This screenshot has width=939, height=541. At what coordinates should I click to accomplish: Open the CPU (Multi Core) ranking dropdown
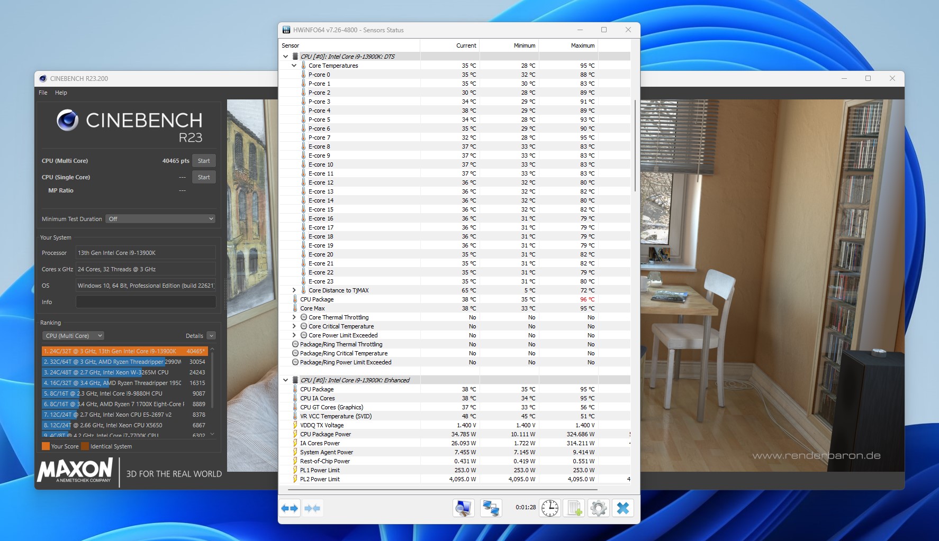pyautogui.click(x=74, y=336)
